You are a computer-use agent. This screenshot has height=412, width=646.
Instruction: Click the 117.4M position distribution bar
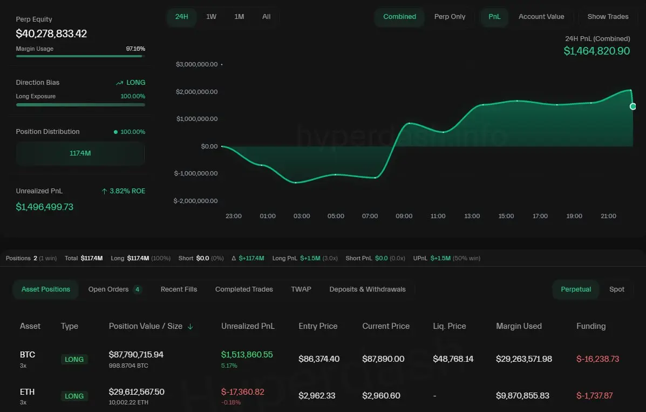coord(80,153)
